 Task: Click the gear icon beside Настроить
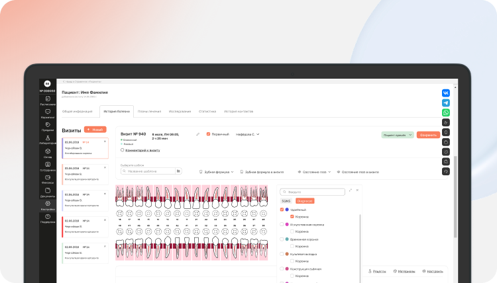point(424,271)
